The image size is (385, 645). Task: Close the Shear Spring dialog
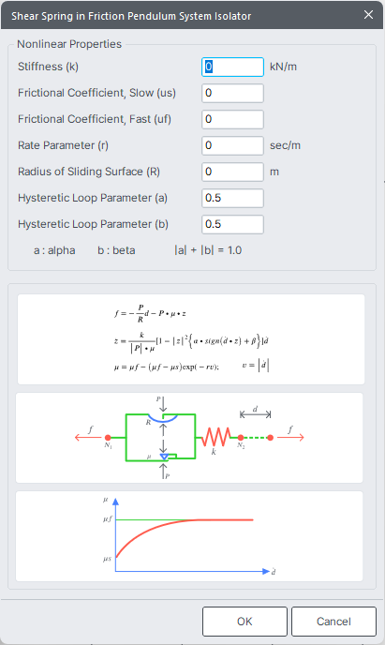pyautogui.click(x=368, y=15)
